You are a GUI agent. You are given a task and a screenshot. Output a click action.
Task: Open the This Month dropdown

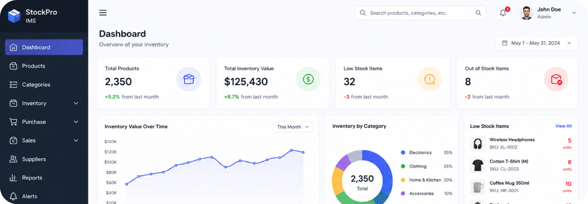coord(293,127)
